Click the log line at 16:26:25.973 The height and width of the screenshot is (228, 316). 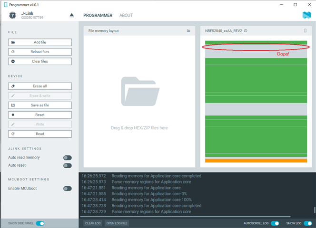click(136, 182)
